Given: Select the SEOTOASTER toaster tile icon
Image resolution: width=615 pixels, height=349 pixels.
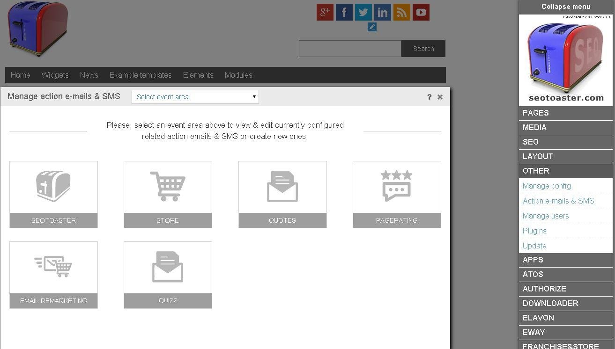Looking at the screenshot, I should [x=53, y=186].
